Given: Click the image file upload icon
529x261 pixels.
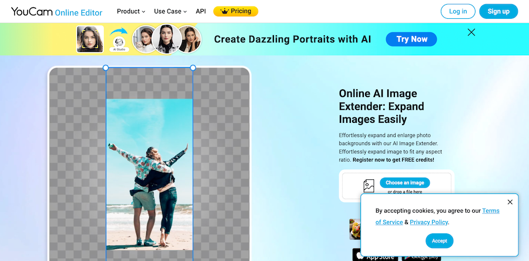Looking at the screenshot, I should coord(369,186).
